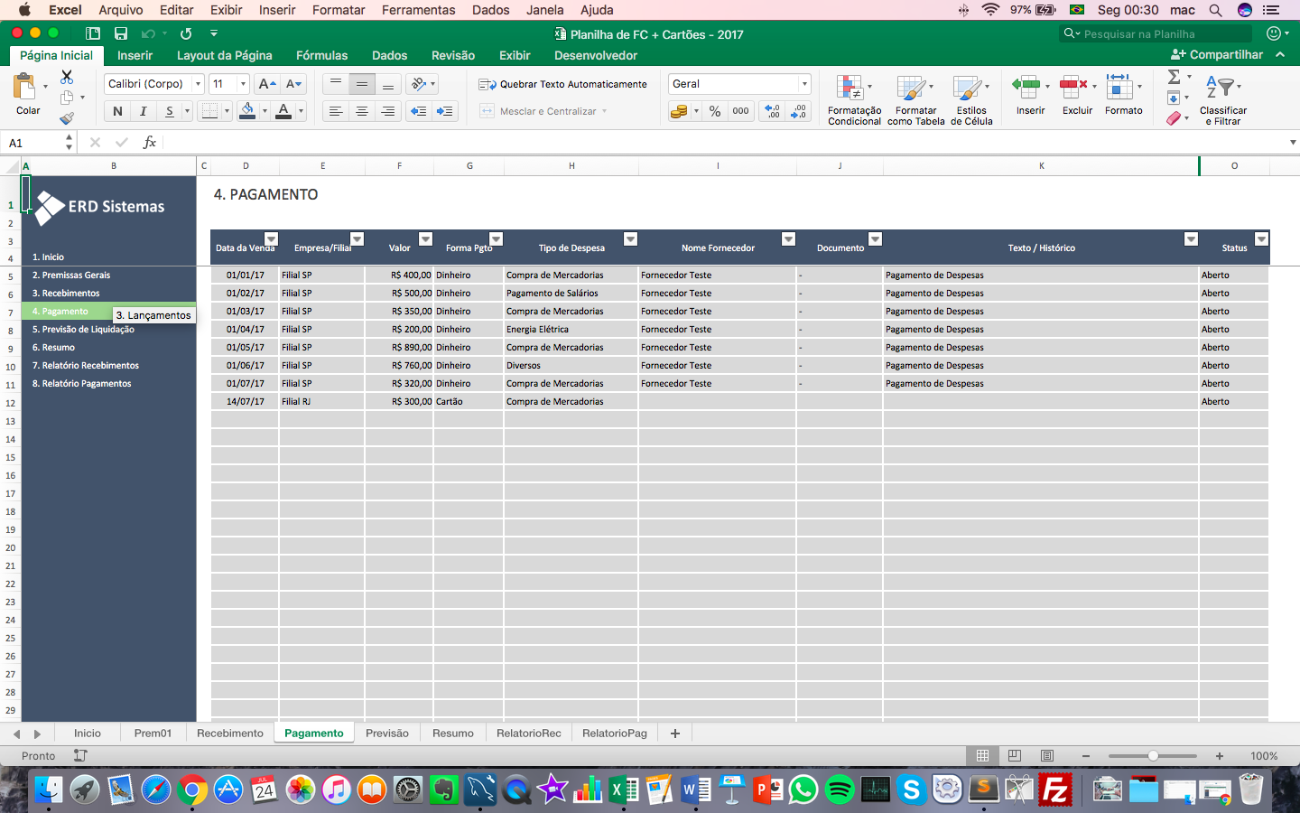Click the save floppy disk icon
The image size is (1300, 813).
121,33
